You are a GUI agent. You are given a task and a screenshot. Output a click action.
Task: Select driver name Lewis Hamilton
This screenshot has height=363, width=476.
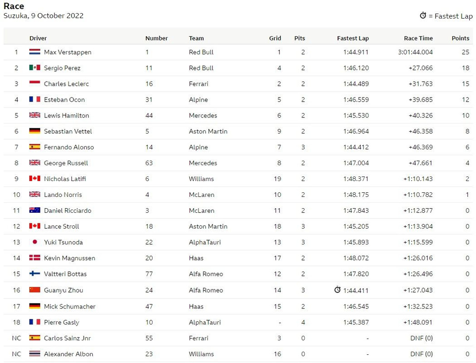click(x=67, y=115)
